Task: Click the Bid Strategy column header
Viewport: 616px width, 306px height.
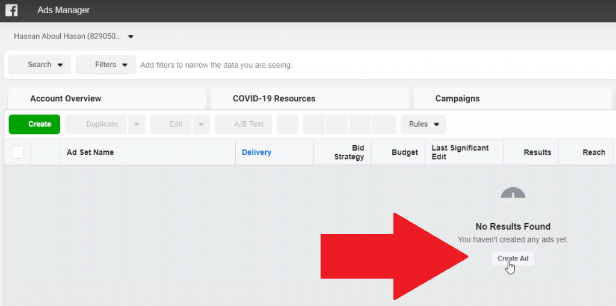Action: coord(342,152)
